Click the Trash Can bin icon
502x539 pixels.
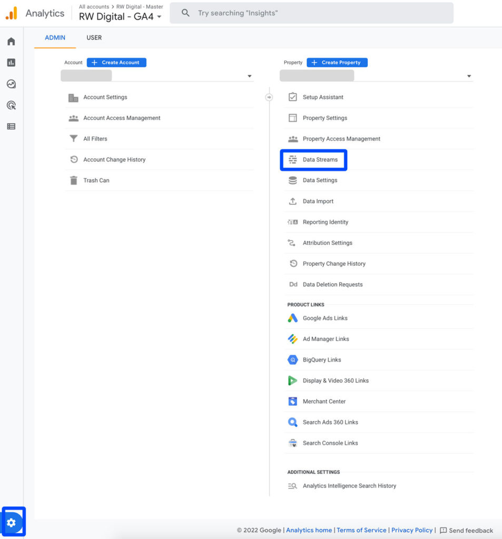74,180
